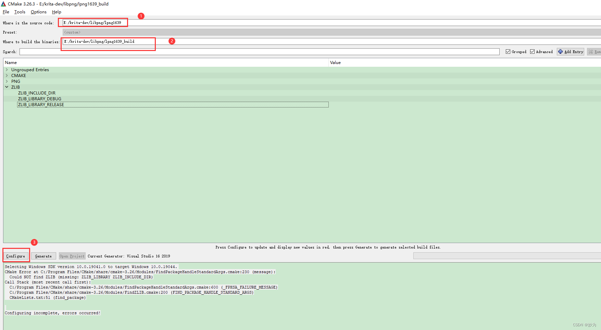The image size is (601, 330).
Task: Click the Configure button
Action: tap(16, 256)
